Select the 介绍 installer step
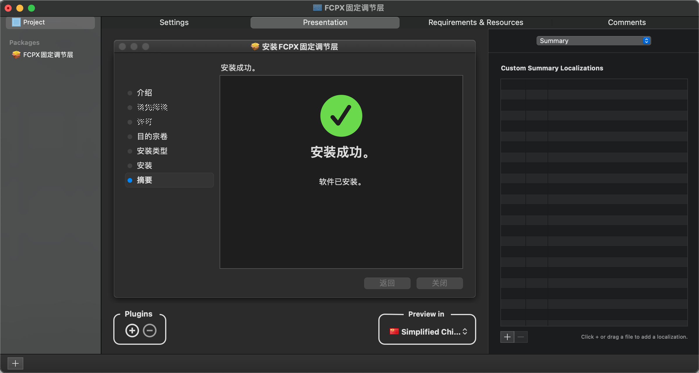 [144, 93]
